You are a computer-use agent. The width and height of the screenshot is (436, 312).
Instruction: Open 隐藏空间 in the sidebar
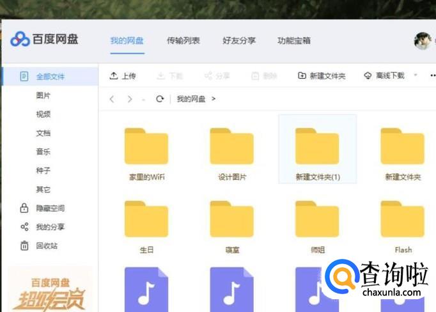click(50, 208)
